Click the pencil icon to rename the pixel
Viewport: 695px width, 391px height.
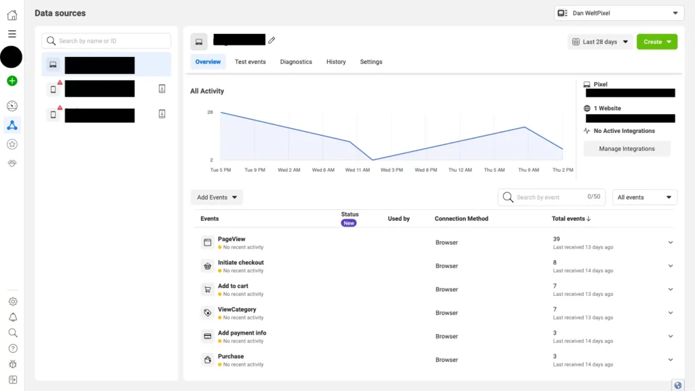271,40
